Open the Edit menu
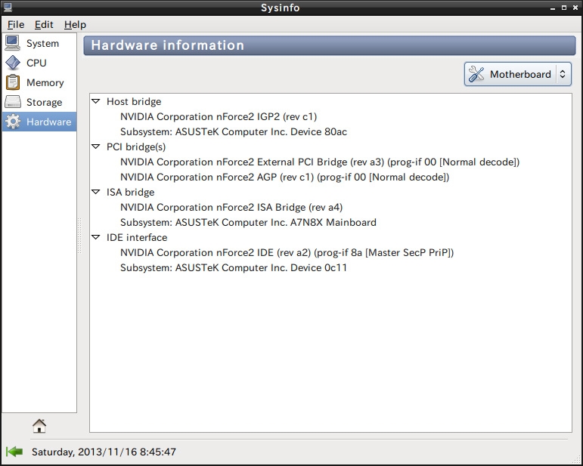The width and height of the screenshot is (583, 466). pyautogui.click(x=44, y=24)
